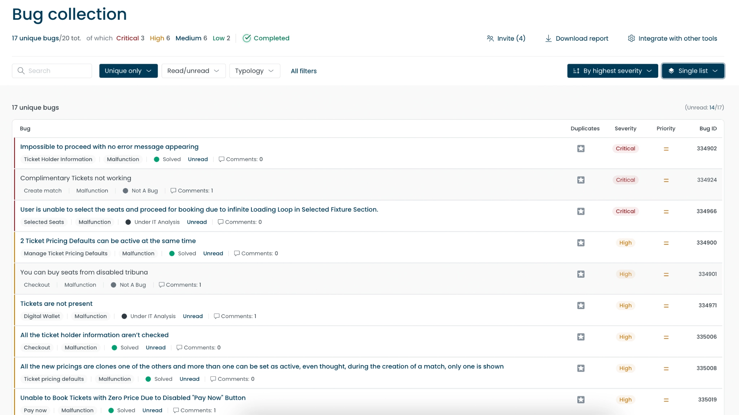Open All filters
This screenshot has width=739, height=415.
point(303,71)
